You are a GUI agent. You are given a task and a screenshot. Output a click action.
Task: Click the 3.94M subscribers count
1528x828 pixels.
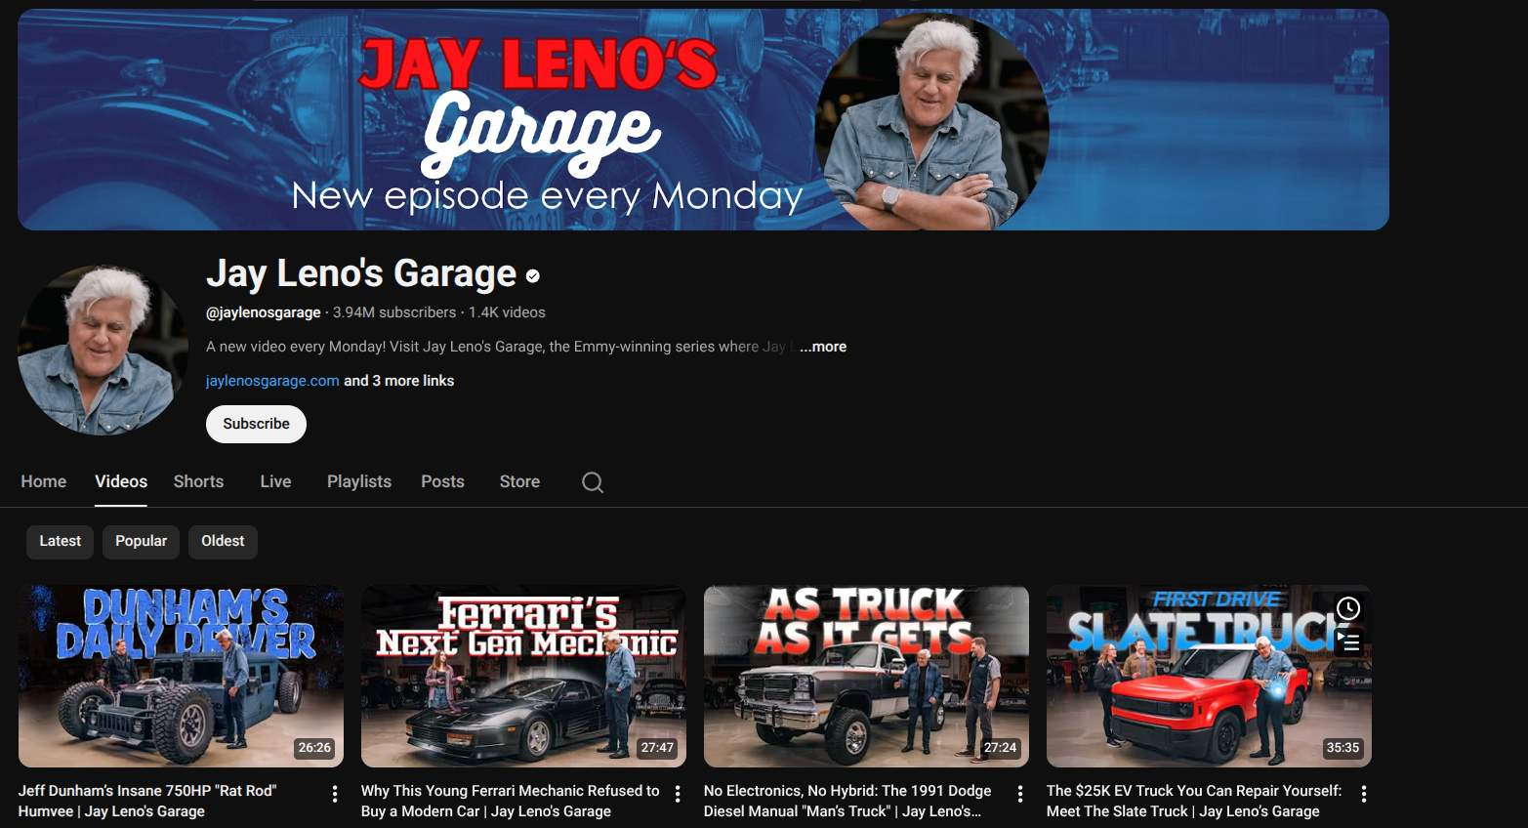394,312
